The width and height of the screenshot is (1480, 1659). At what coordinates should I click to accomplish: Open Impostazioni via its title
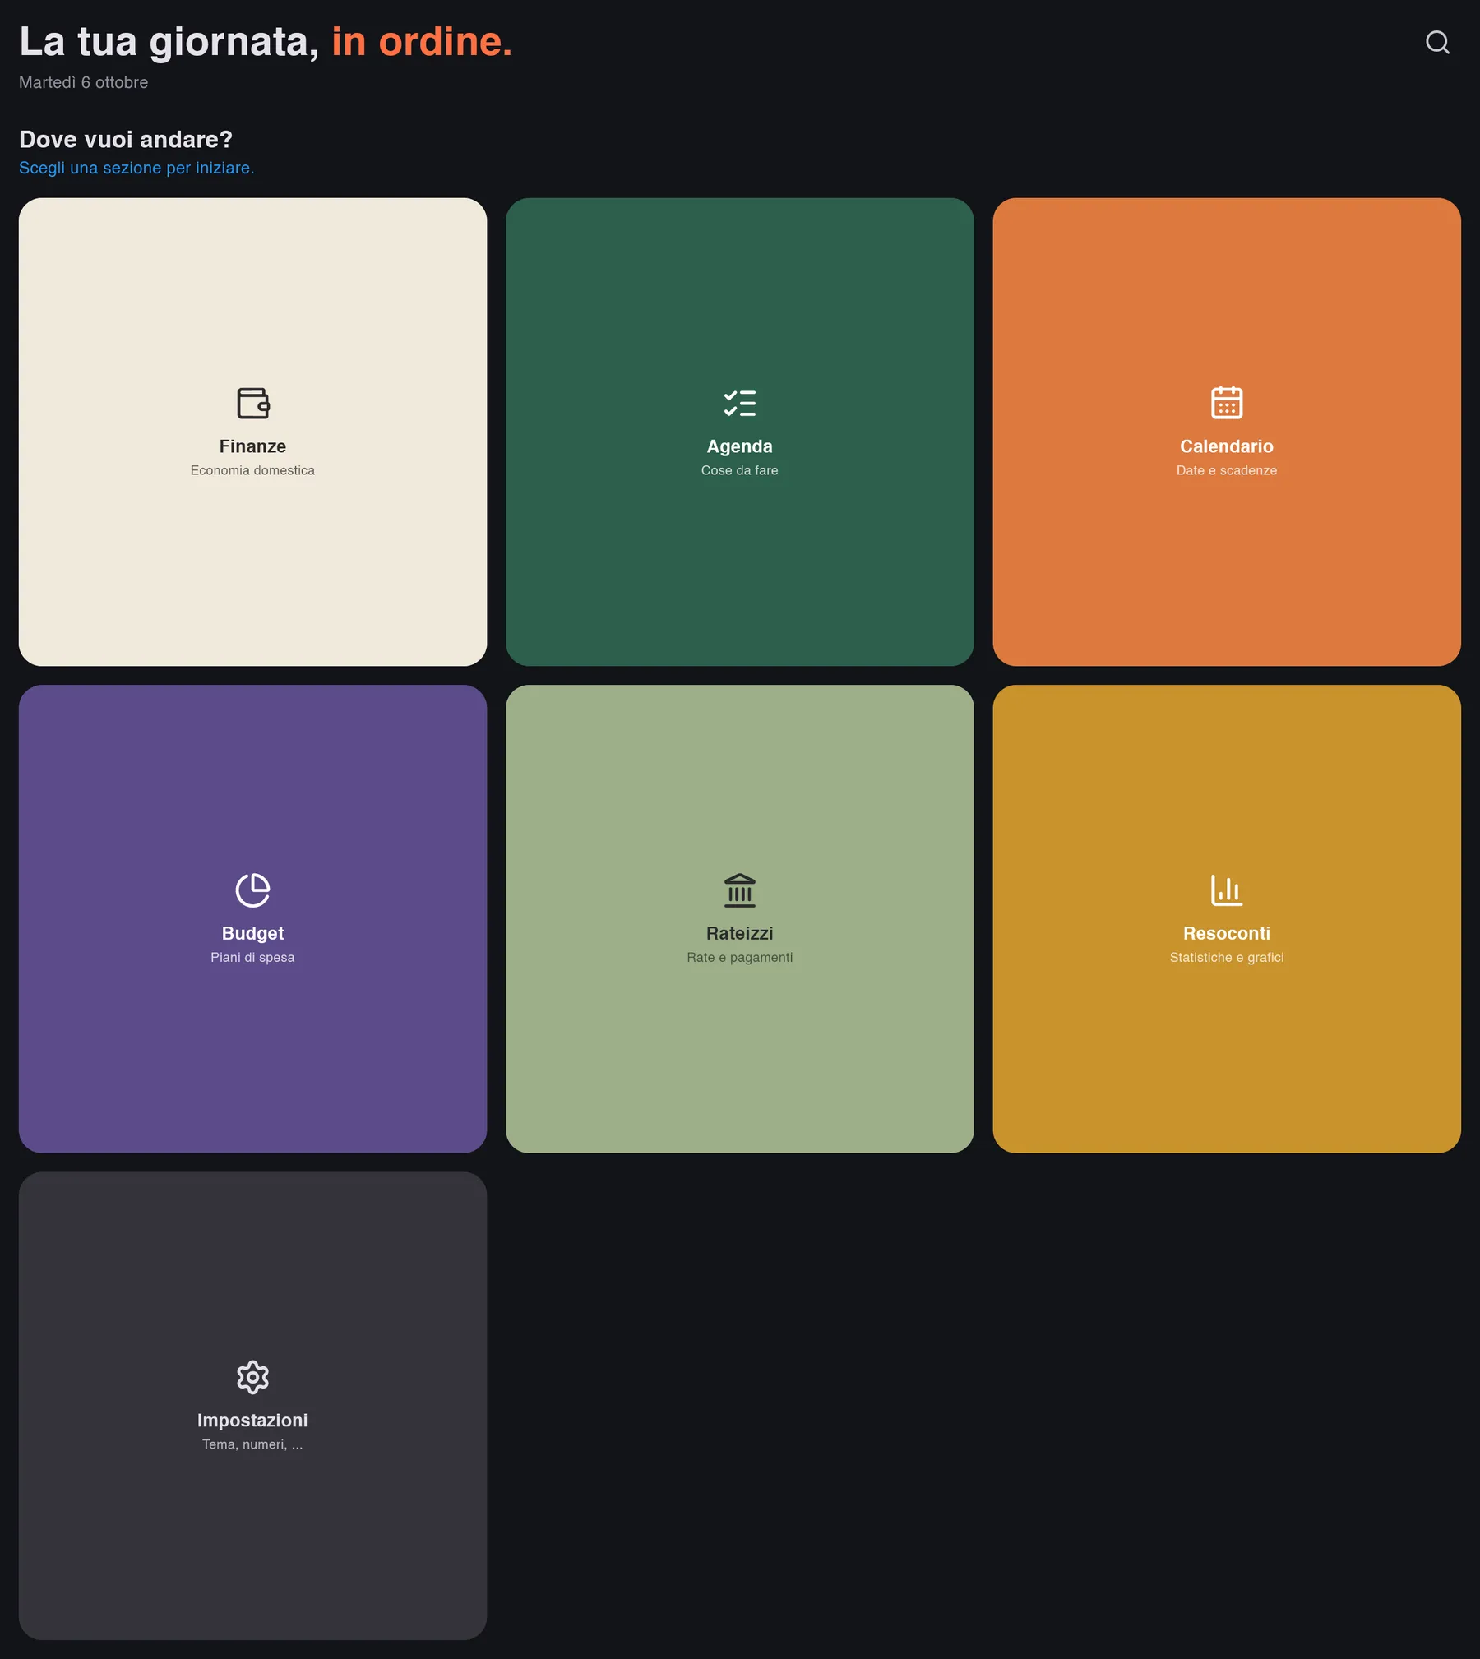tap(252, 1421)
